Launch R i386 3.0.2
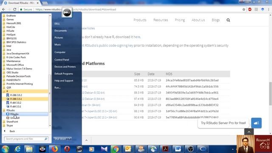 pos(16,95)
